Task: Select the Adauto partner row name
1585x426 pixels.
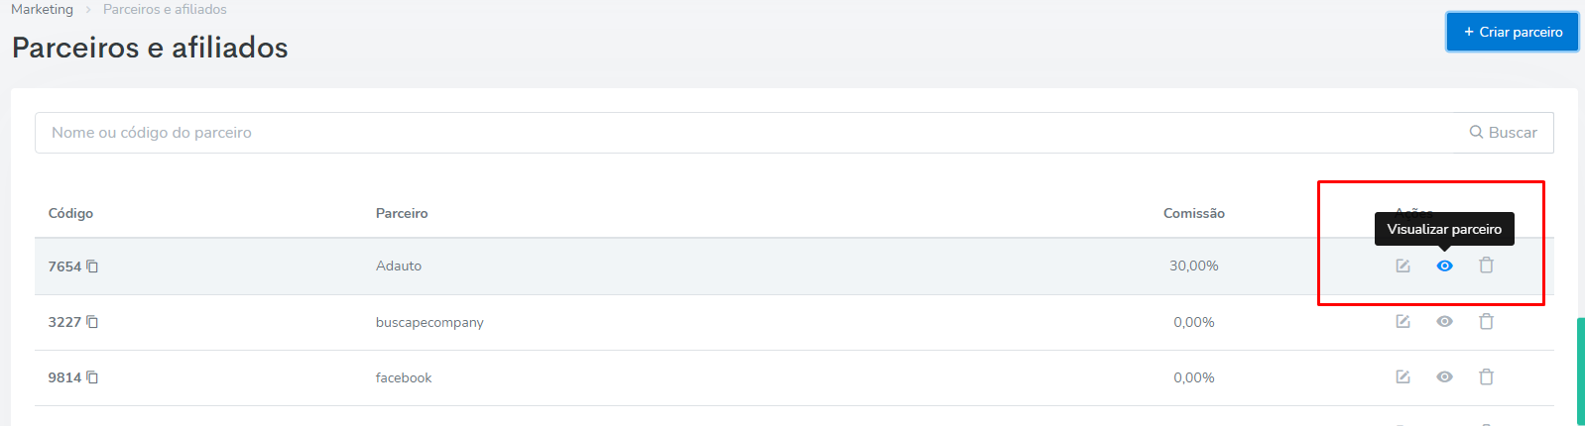Action: (x=399, y=266)
